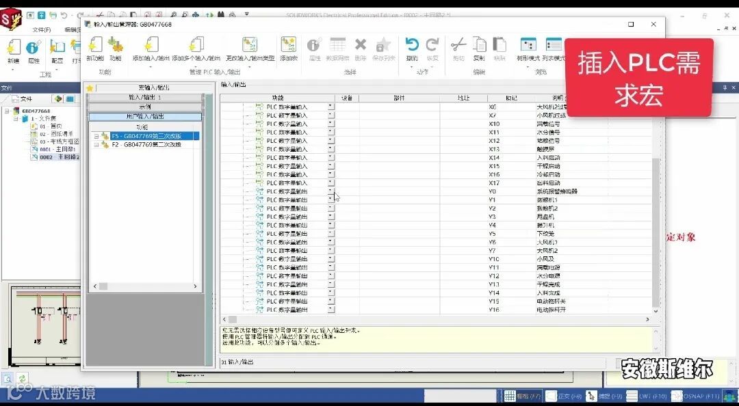Screen dimensions: 739x406
Task: Open the 文件 tab in left dock panel
Action: (23, 99)
